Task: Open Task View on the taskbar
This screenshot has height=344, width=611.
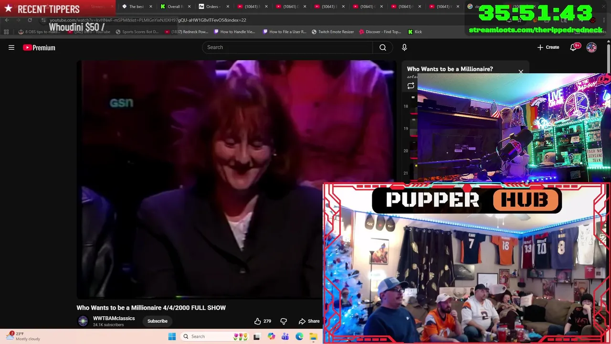Action: 256,336
